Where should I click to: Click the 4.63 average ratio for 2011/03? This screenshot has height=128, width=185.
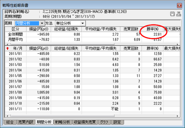coord(101,65)
